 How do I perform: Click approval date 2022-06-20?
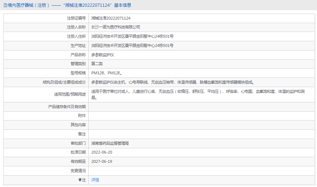tap(102, 152)
